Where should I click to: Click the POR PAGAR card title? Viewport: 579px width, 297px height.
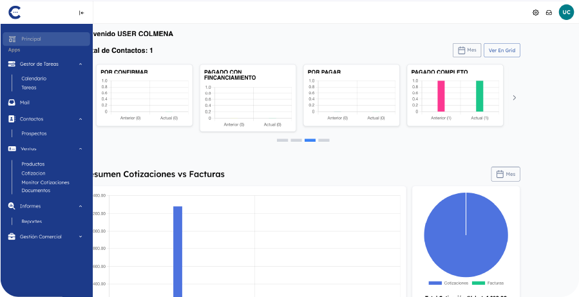pyautogui.click(x=324, y=72)
